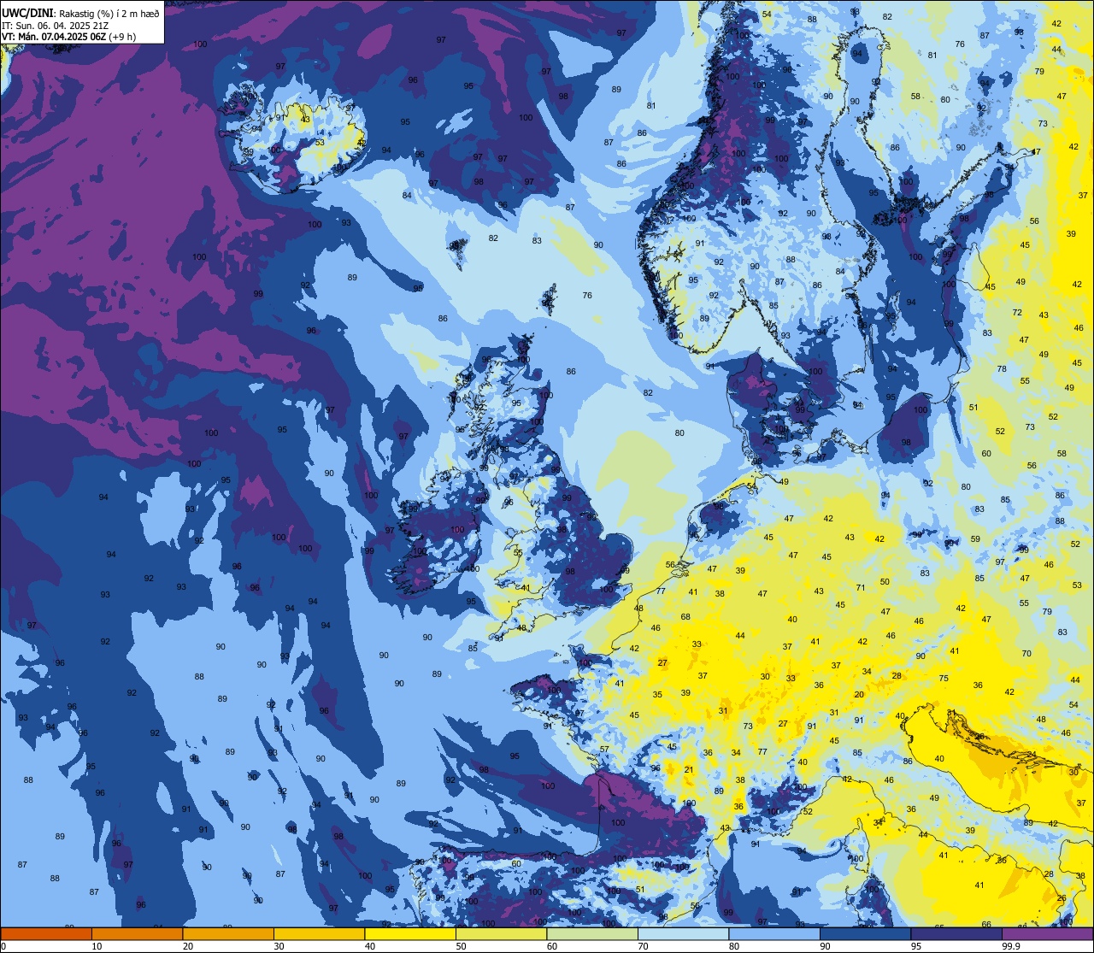The width and height of the screenshot is (1094, 953).
Task: Click the 10–20 orange legend swatch
Action: point(137,933)
